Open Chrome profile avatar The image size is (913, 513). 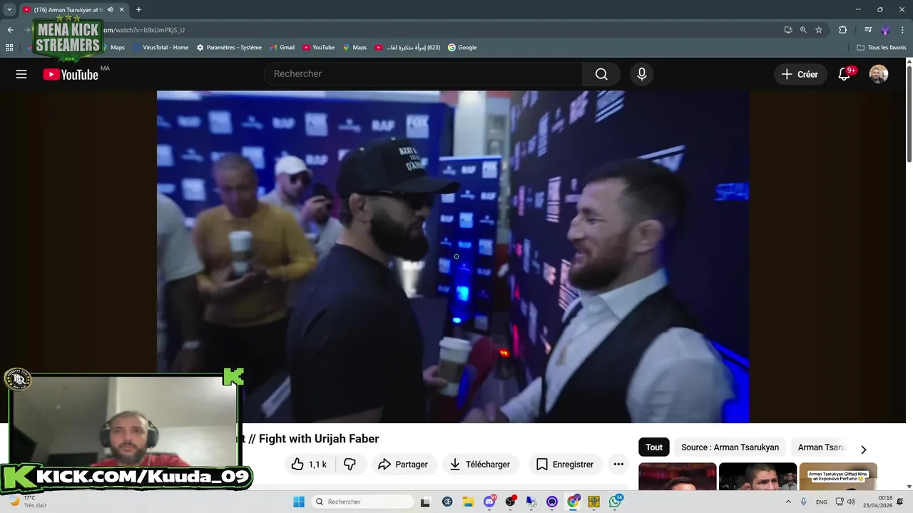tap(885, 30)
